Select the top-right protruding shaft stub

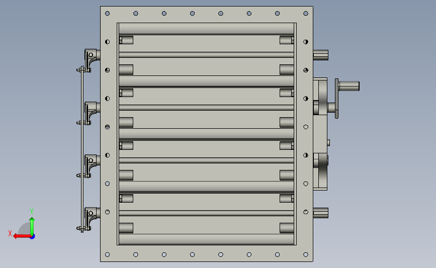point(321,55)
